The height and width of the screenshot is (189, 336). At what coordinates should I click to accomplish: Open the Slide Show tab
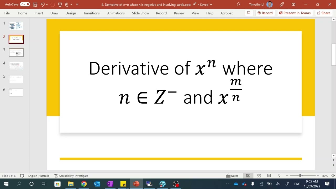coord(140,13)
